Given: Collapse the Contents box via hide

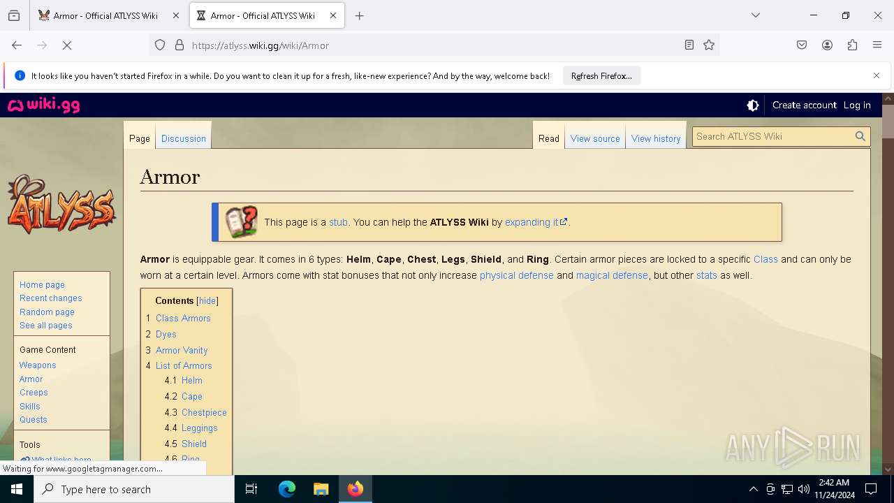Looking at the screenshot, I should (x=207, y=301).
